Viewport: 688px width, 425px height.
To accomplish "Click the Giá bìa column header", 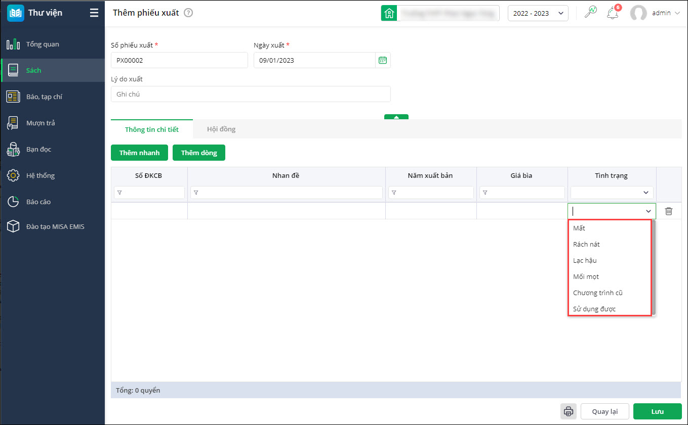I will tap(521, 175).
